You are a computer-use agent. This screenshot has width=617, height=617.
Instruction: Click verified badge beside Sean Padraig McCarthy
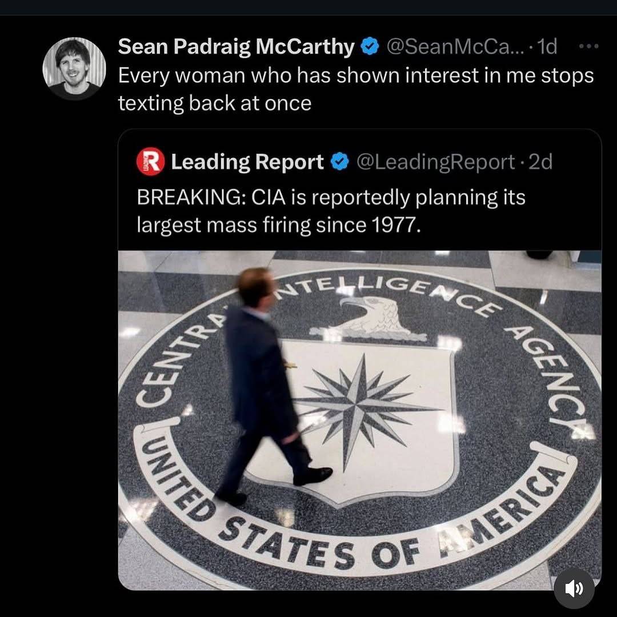371,47
